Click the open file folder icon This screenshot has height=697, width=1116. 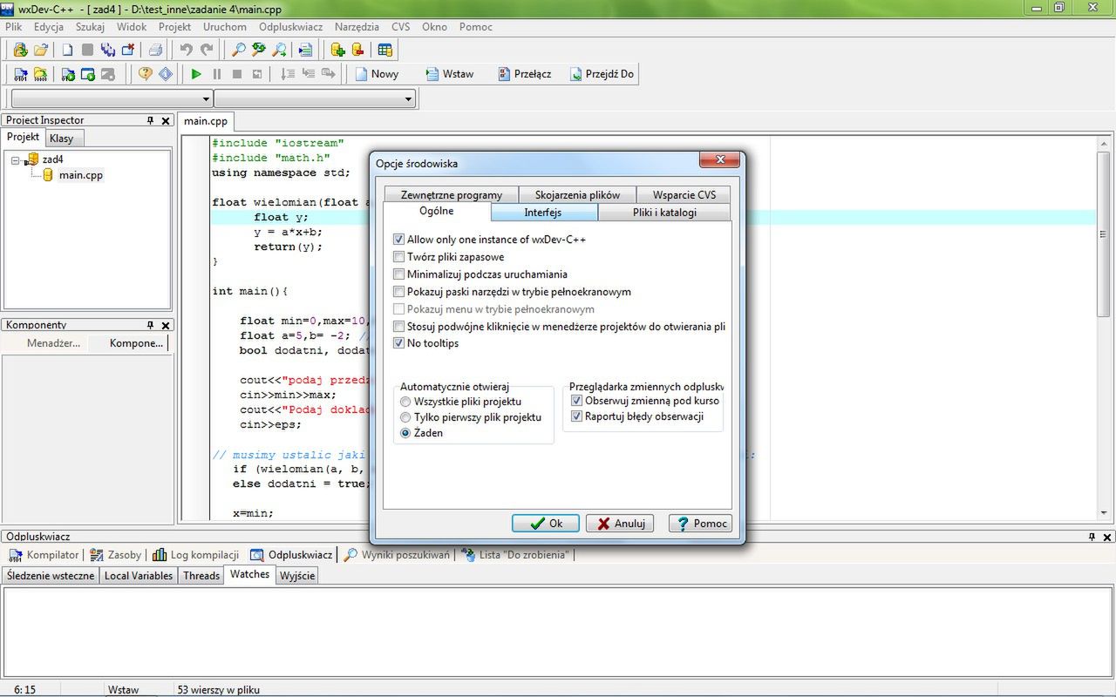pos(41,50)
